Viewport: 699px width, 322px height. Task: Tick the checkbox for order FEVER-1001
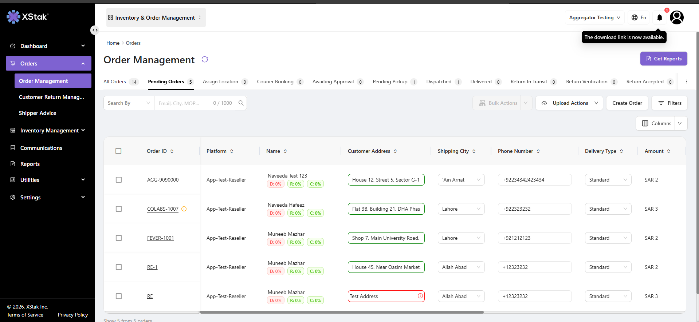tap(119, 238)
